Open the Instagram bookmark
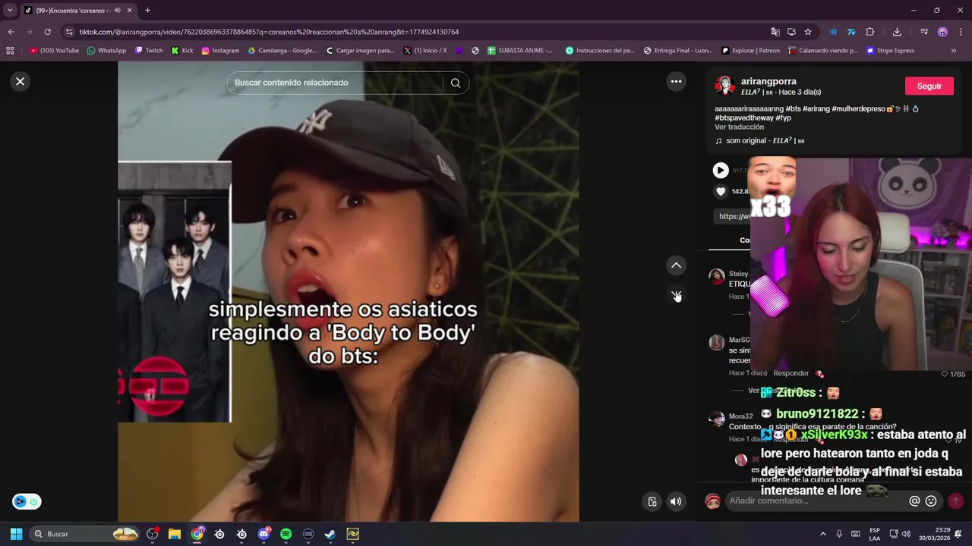Viewport: 972px width, 546px height. click(x=220, y=51)
